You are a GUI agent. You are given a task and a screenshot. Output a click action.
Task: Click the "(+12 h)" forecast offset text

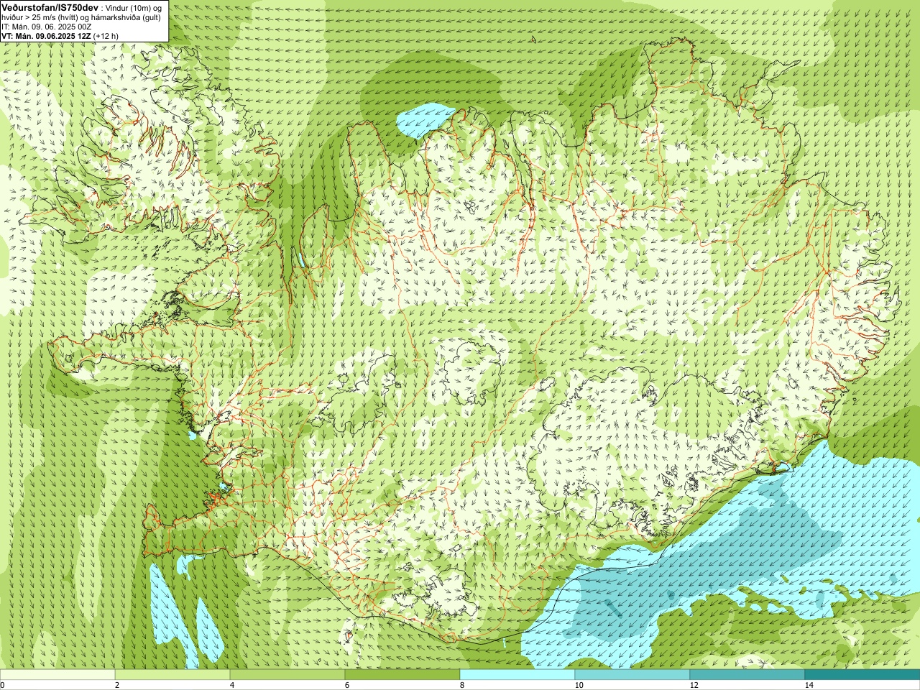click(x=106, y=35)
